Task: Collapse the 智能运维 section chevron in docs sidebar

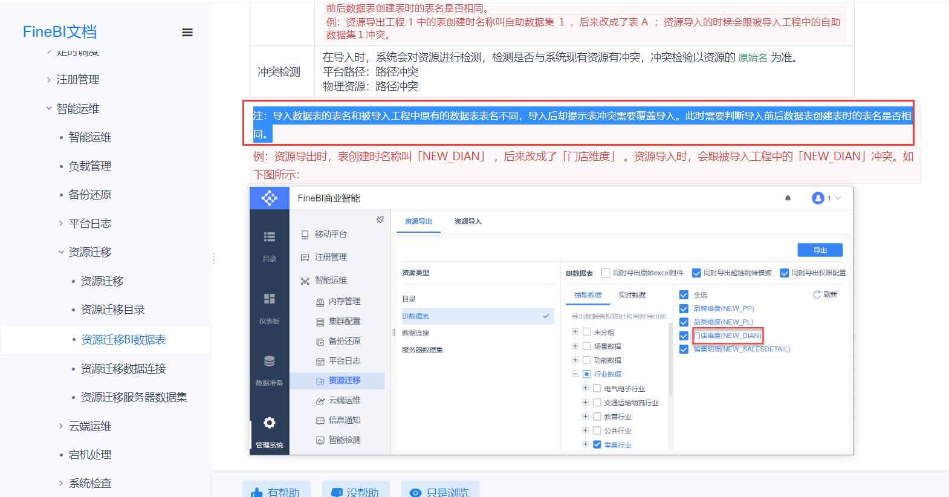Action: 49,108
